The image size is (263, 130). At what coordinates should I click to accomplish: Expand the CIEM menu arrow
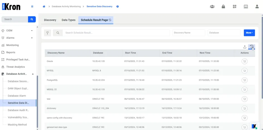(32, 30)
